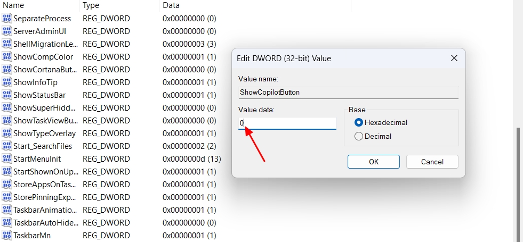Screen dimensions: 523x242
Task: Click the TaskbarMn registry value icon
Action: tap(6, 236)
